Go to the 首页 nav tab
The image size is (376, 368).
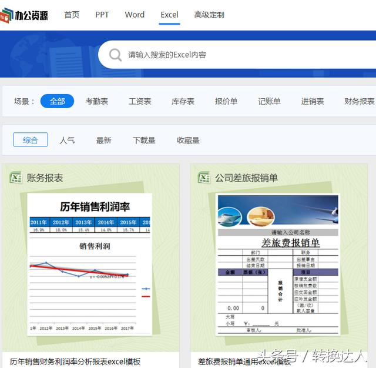tap(72, 15)
